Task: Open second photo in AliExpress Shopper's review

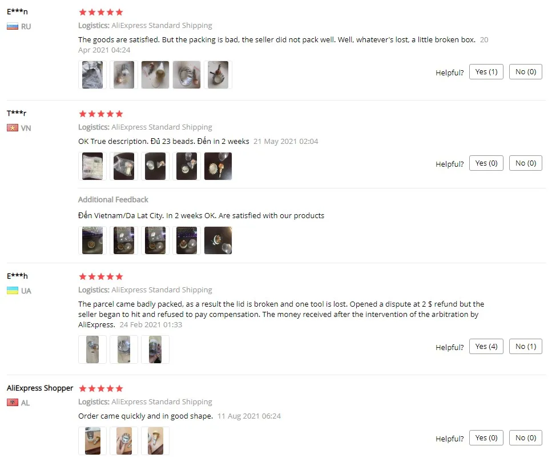Action: pyautogui.click(x=124, y=441)
